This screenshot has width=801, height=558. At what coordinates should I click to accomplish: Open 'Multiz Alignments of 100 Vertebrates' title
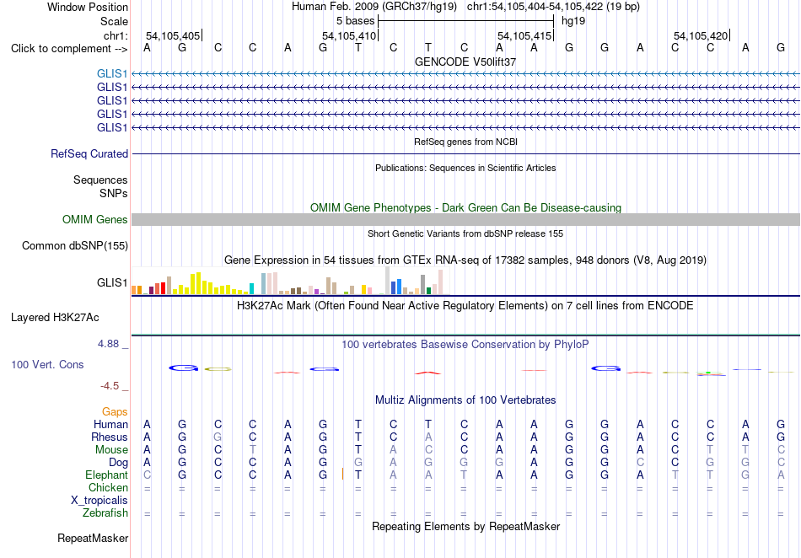pos(465,400)
